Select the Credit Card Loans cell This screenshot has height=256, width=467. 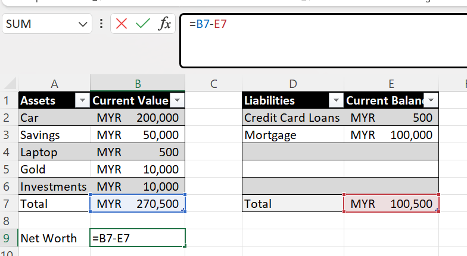point(292,118)
